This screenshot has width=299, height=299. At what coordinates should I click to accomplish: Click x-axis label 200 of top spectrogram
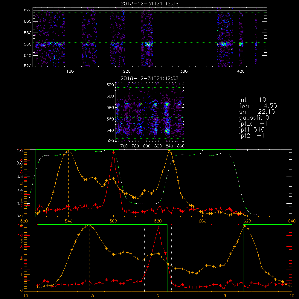[x=127, y=71]
